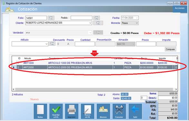Click the Artículo column header in grid
This screenshot has height=121, width=189.
click(x=27, y=58)
